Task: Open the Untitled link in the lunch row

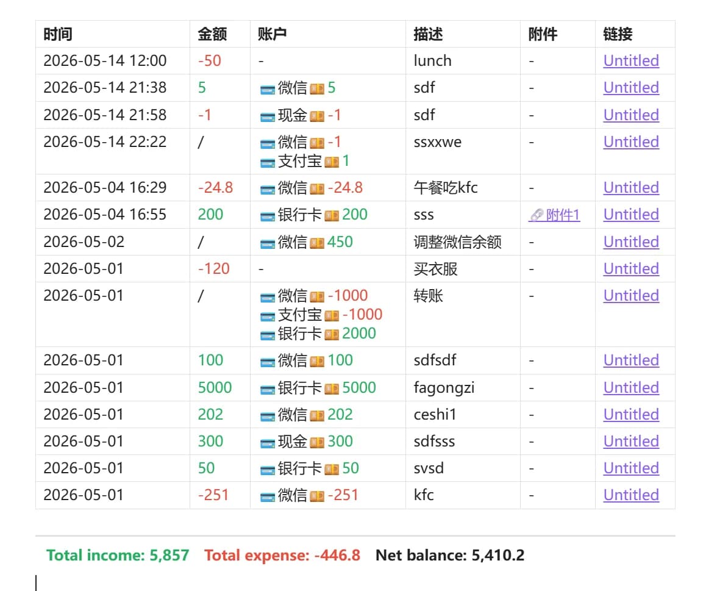Action: click(x=631, y=61)
